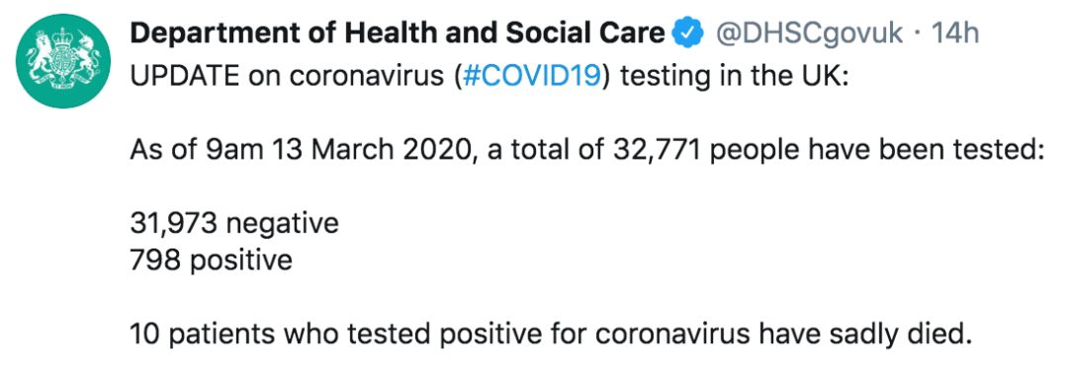Click the crown atop the royal crest
This screenshot has width=1068, height=365.
click(63, 36)
